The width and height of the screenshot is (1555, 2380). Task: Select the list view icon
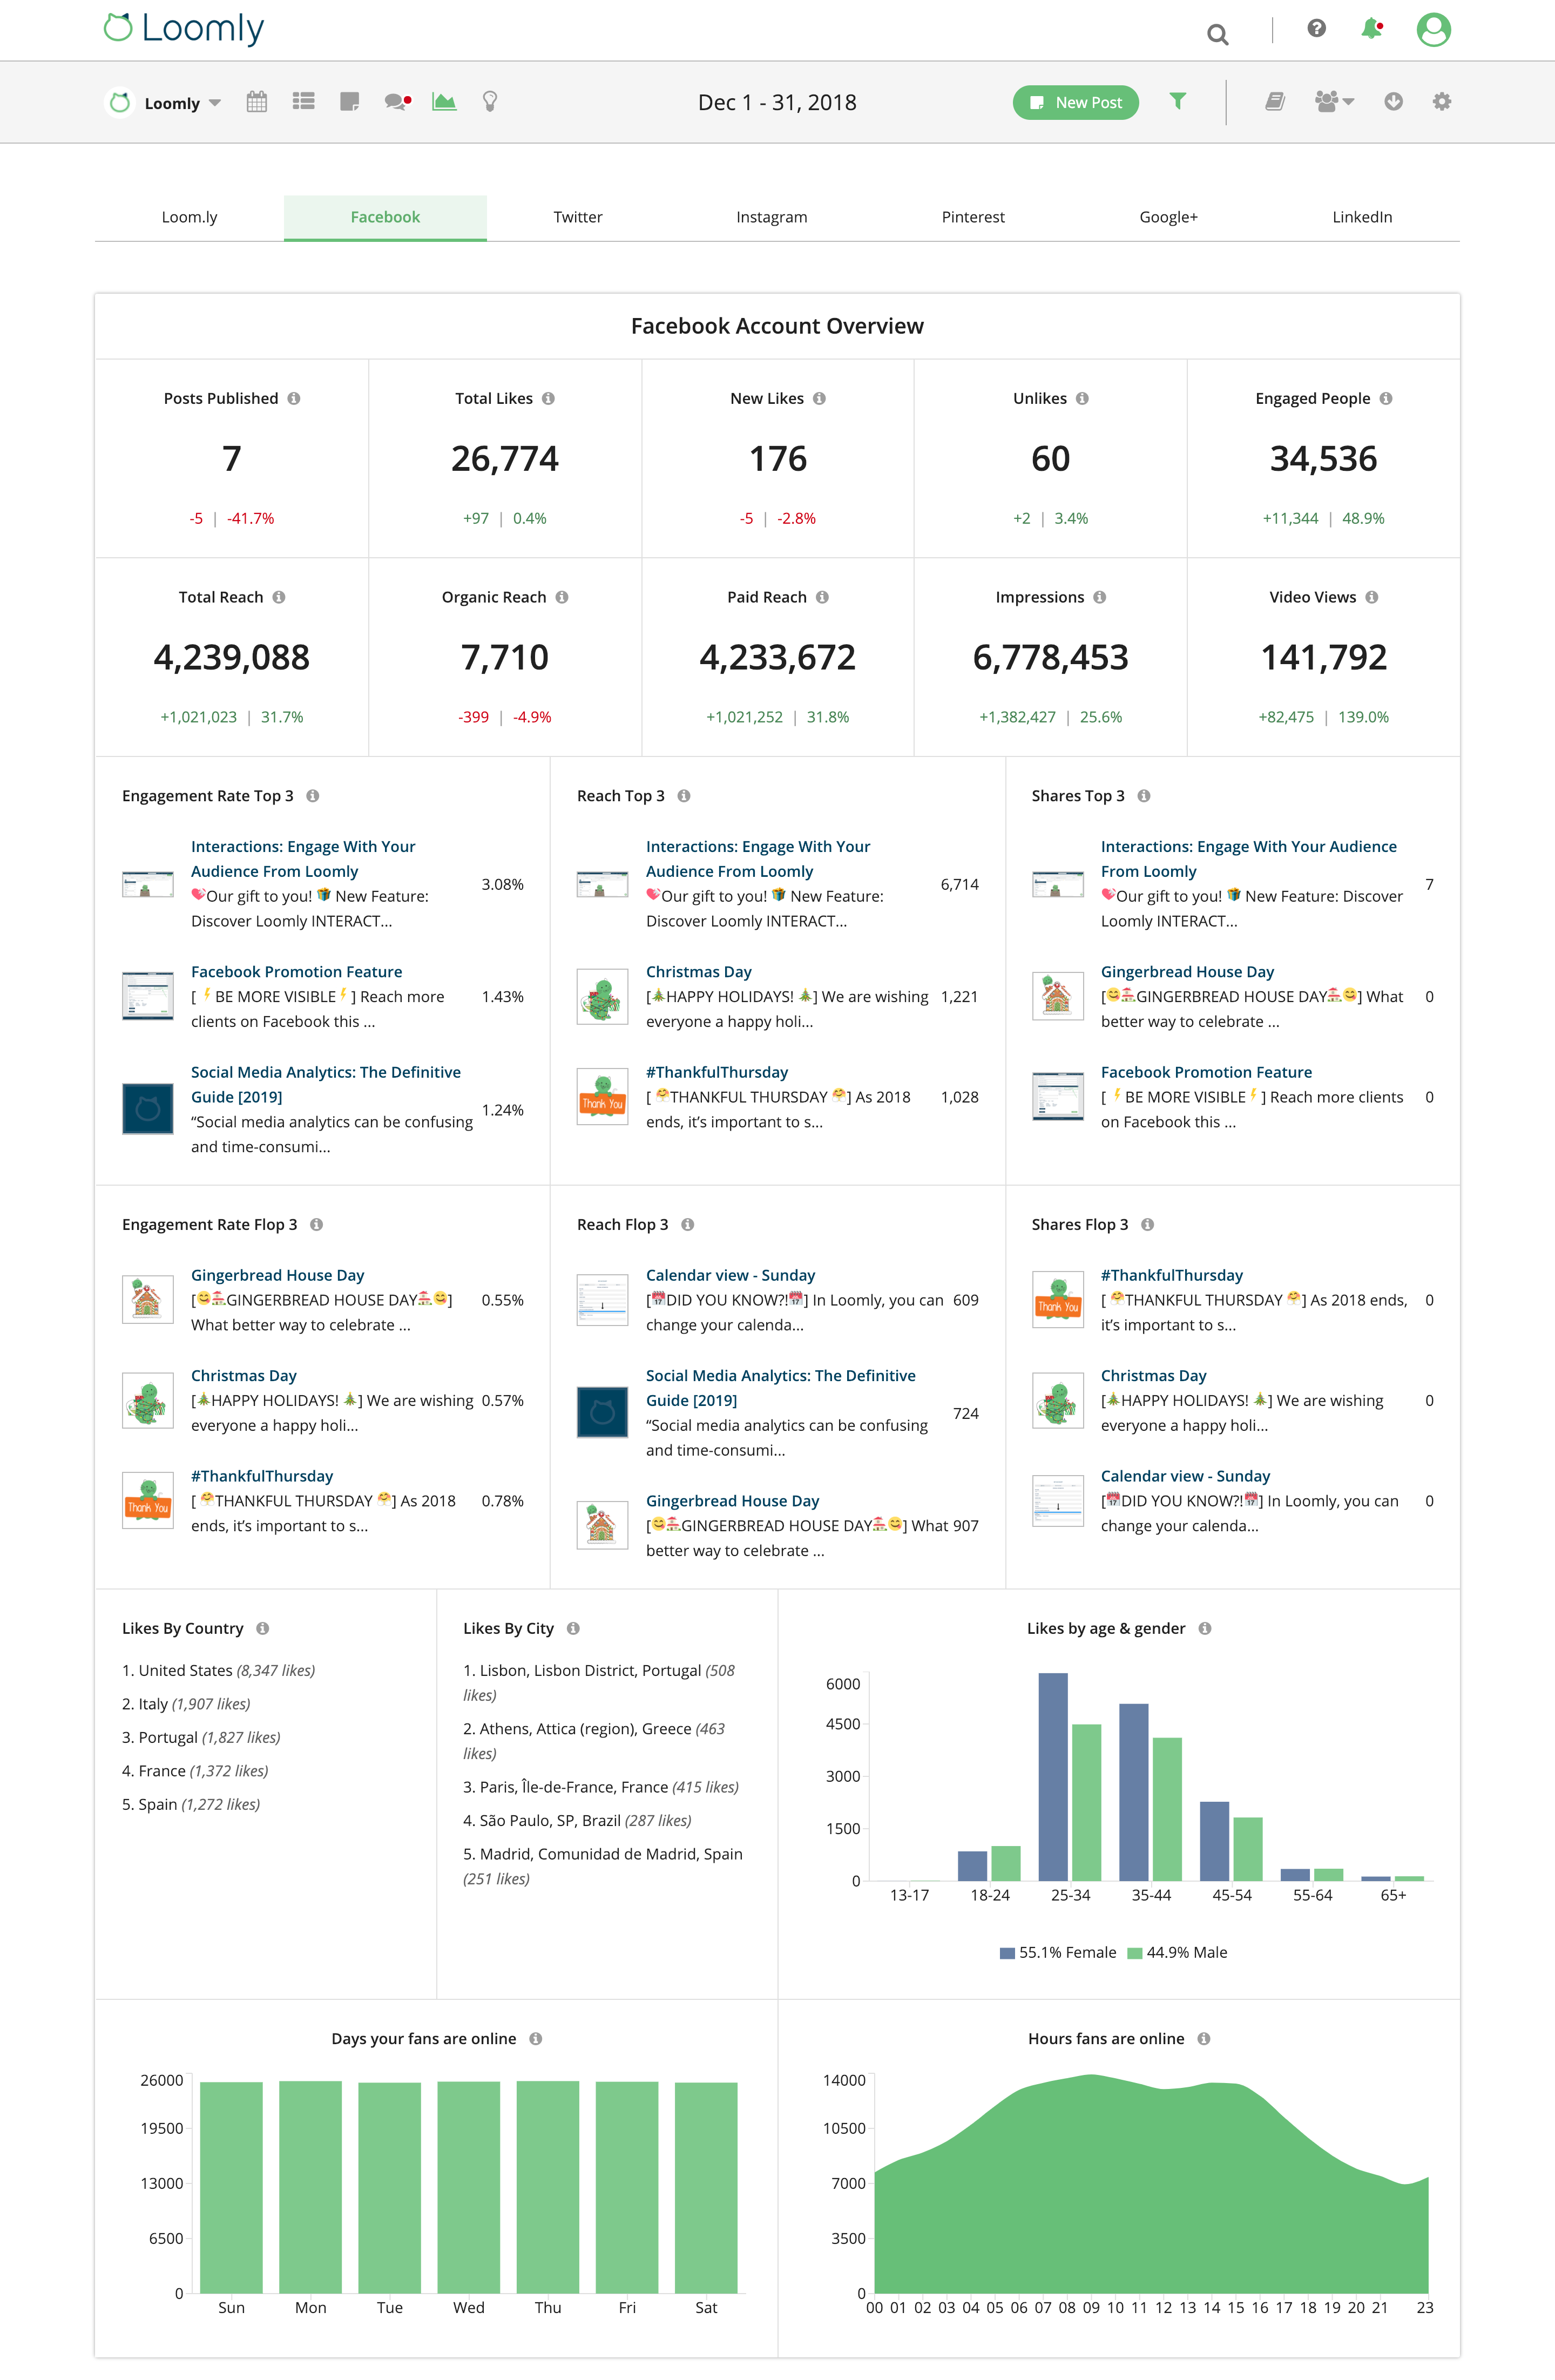[x=303, y=101]
